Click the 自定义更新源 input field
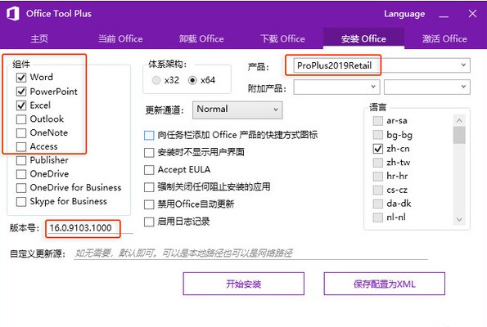Screen dimensions: 487x327 tap(250, 253)
